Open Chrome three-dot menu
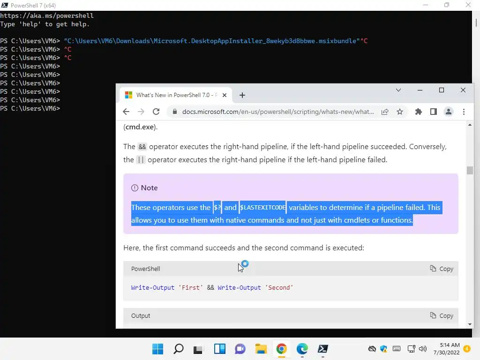480x360 pixels. pos(464,112)
